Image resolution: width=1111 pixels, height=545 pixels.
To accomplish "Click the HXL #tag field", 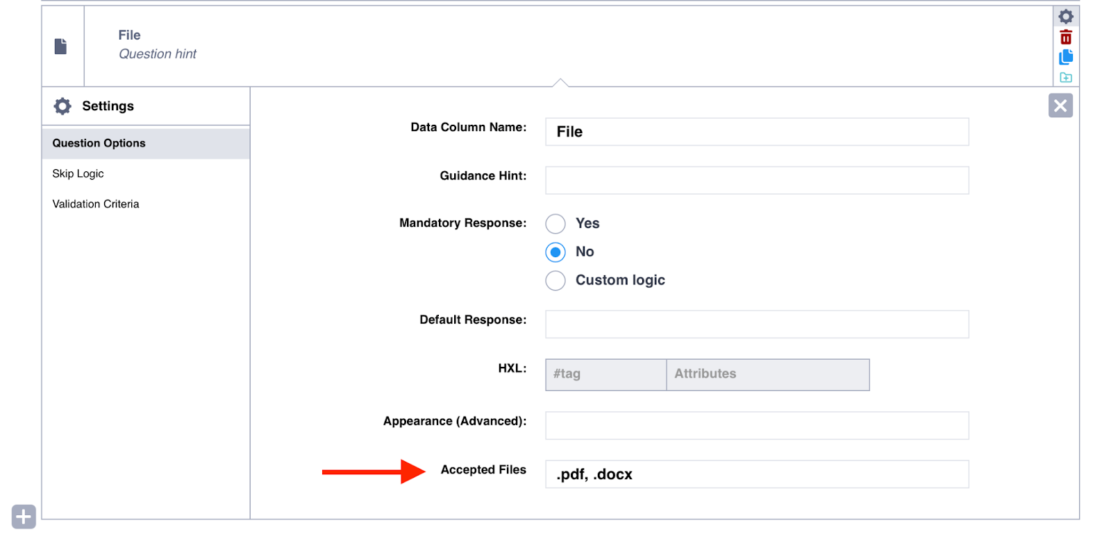I will click(605, 374).
